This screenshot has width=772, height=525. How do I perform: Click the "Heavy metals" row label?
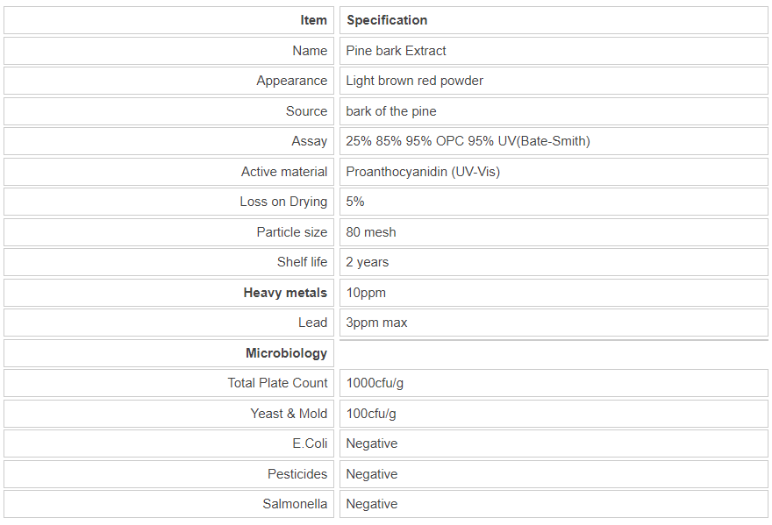285,293
